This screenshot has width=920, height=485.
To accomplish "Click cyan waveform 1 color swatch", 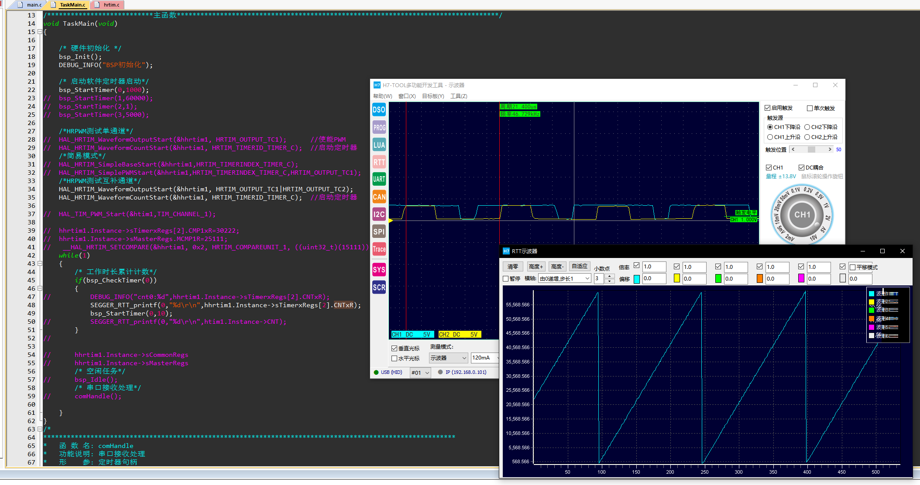I will click(637, 279).
